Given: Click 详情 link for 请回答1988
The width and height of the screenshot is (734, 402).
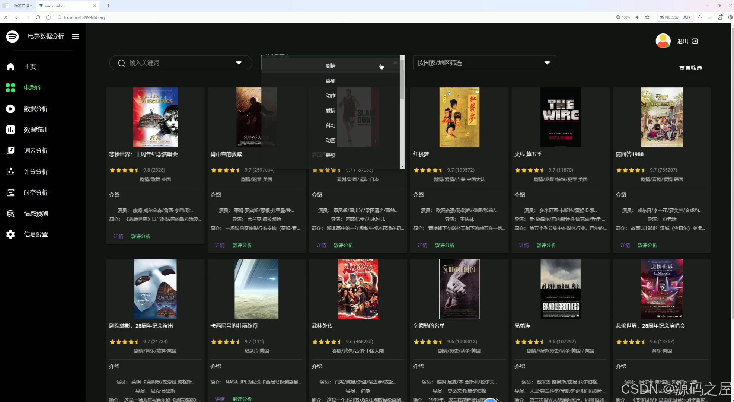Looking at the screenshot, I should 625,245.
